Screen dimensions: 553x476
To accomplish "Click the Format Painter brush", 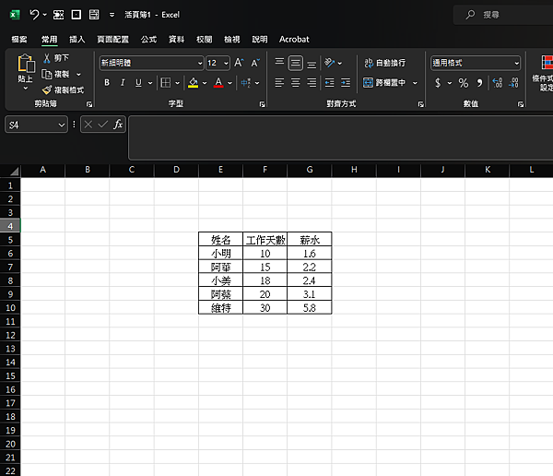I will pyautogui.click(x=47, y=90).
